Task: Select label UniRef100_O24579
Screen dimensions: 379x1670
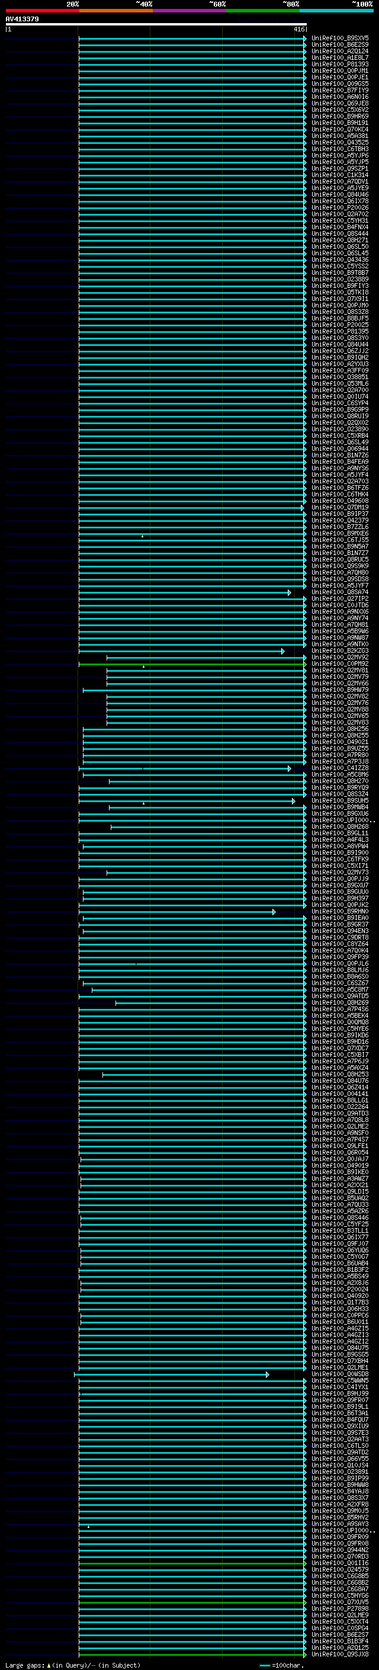Action: tap(339, 1569)
